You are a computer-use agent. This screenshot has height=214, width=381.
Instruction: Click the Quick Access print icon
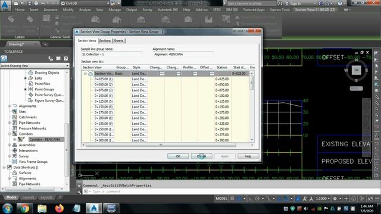point(36,4)
